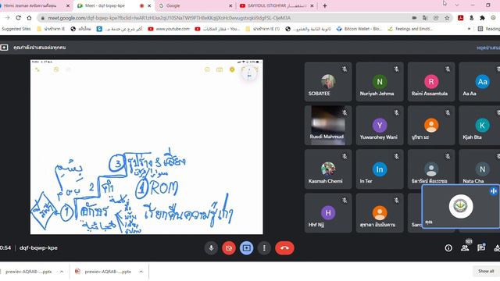Select In Ter participant tile
500x281 pixels.
coord(380,169)
